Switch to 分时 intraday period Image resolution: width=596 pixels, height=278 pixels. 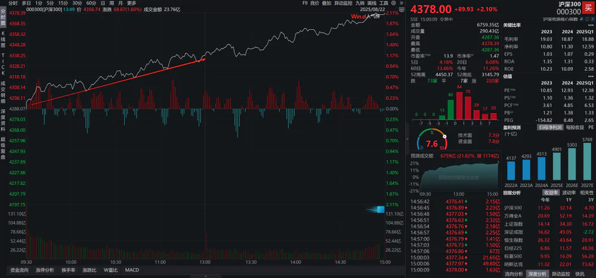(x=13, y=3)
